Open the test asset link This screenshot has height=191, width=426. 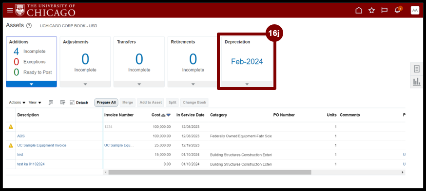(x=20, y=155)
